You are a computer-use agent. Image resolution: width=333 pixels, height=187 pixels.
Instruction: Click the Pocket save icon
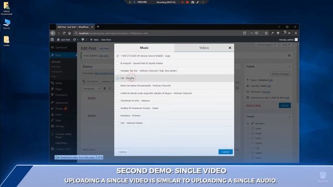(257, 33)
